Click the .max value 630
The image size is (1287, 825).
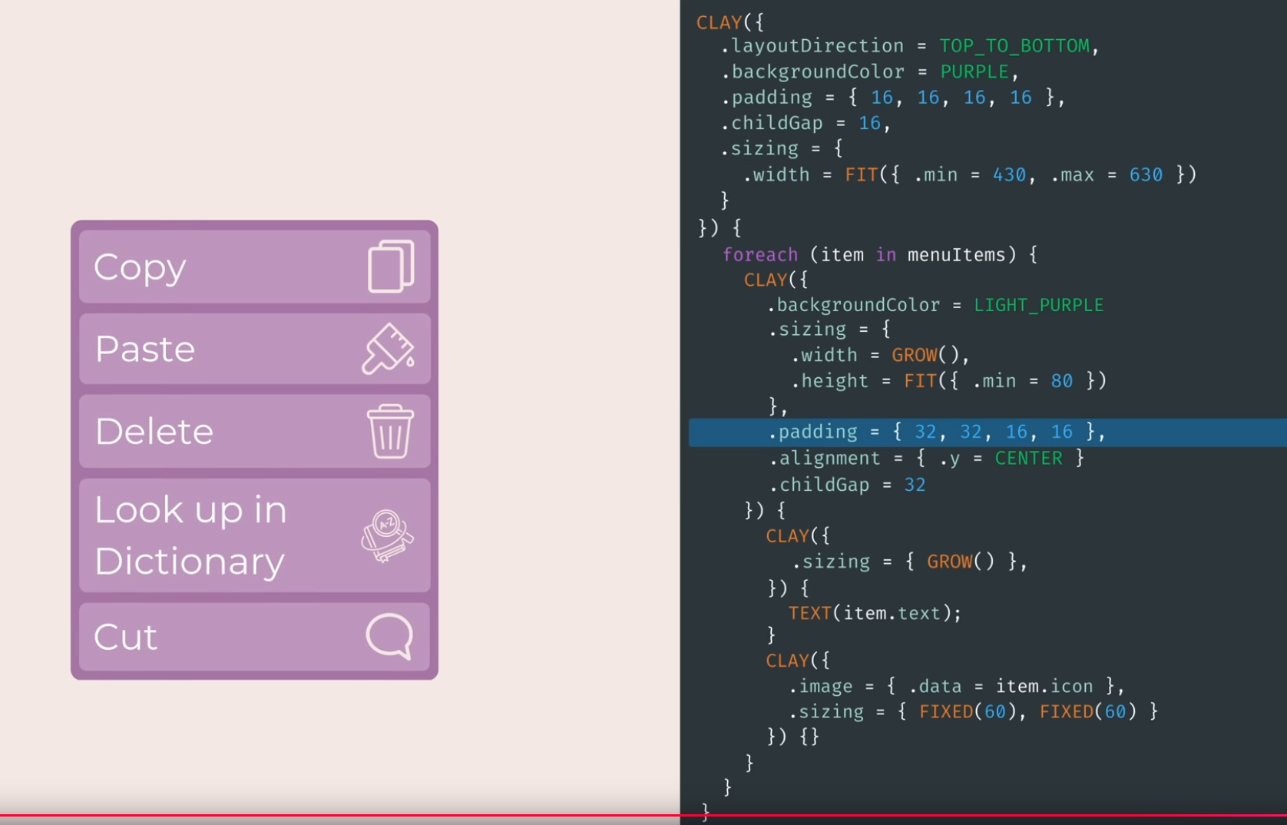pos(1145,175)
